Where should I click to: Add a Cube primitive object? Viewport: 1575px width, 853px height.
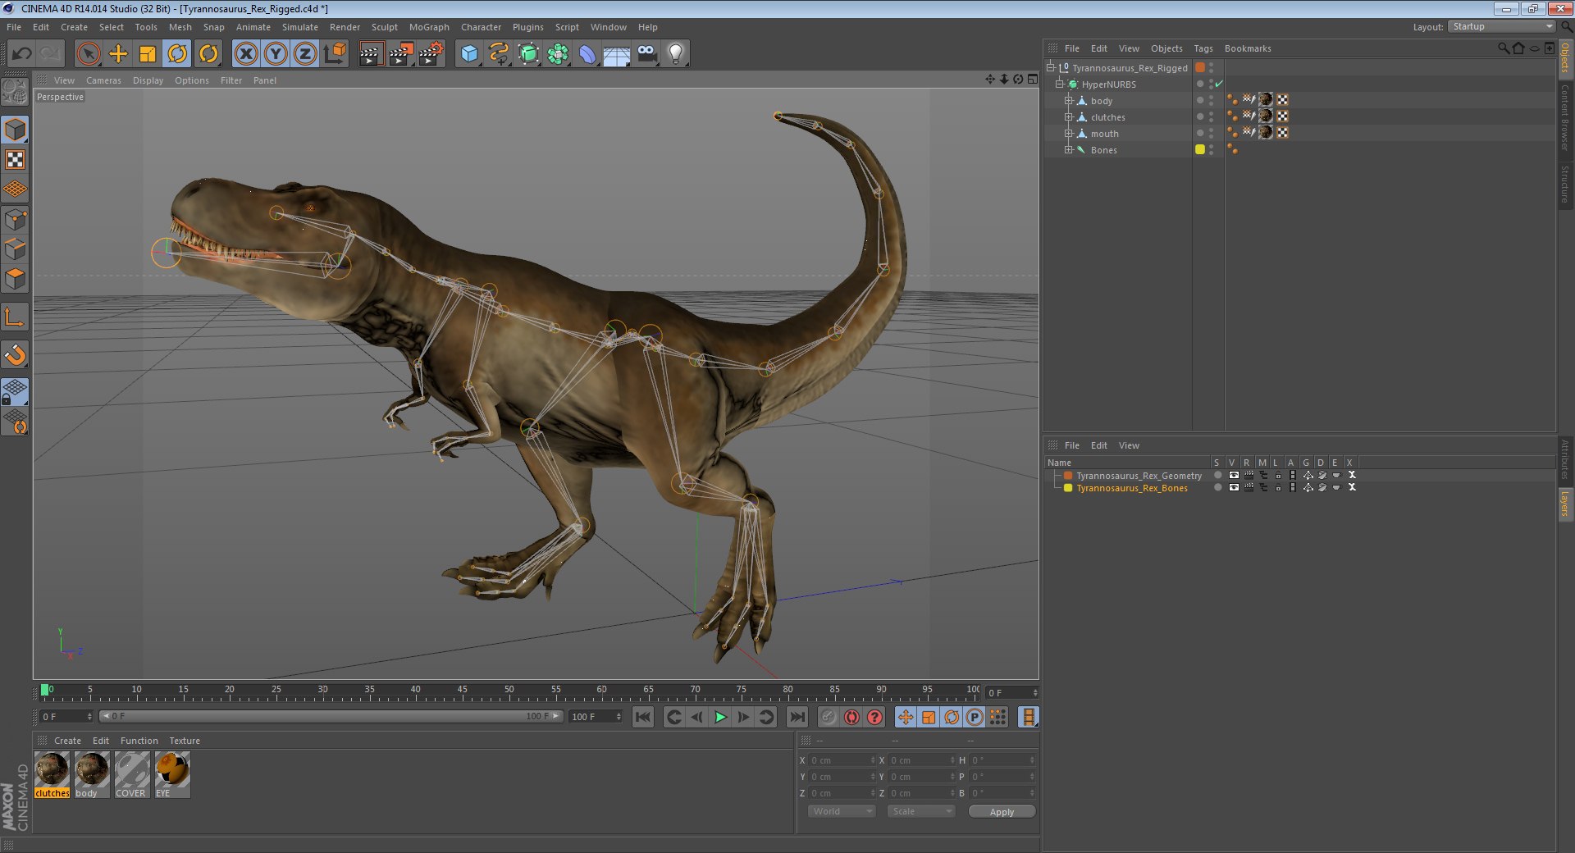click(x=469, y=54)
